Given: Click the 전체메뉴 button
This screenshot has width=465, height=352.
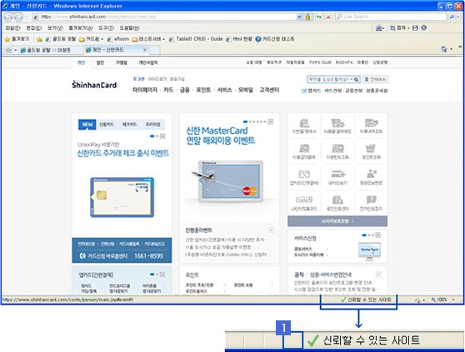Looking at the screenshot, I should tap(375, 79).
